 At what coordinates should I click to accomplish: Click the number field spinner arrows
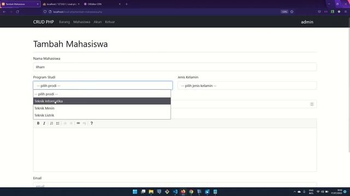(x=312, y=104)
